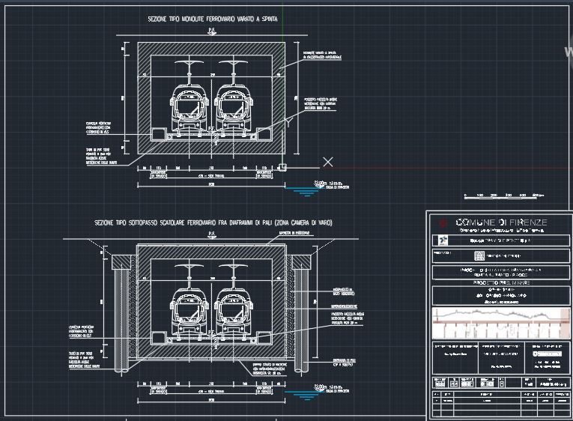573x421 pixels.
Task: Click the revision table at the bottom of the title block
Action: (500, 404)
